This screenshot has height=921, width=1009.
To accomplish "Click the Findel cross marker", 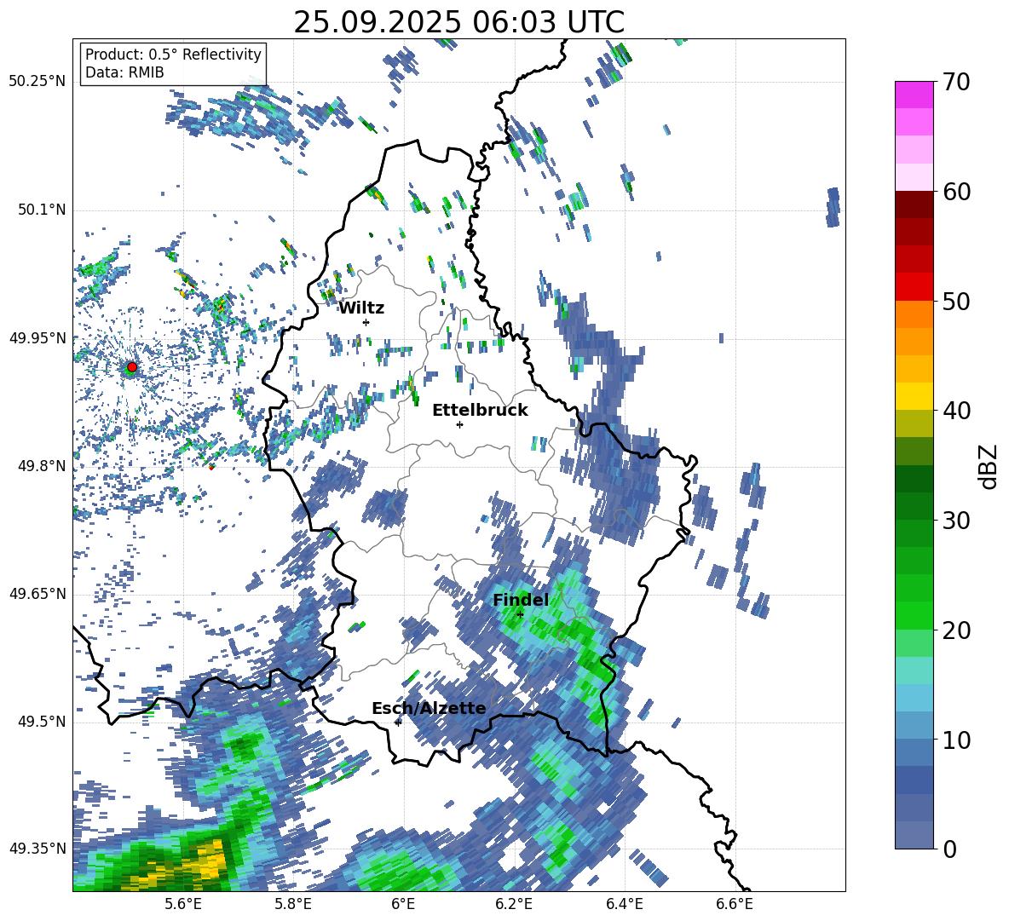I will [520, 614].
